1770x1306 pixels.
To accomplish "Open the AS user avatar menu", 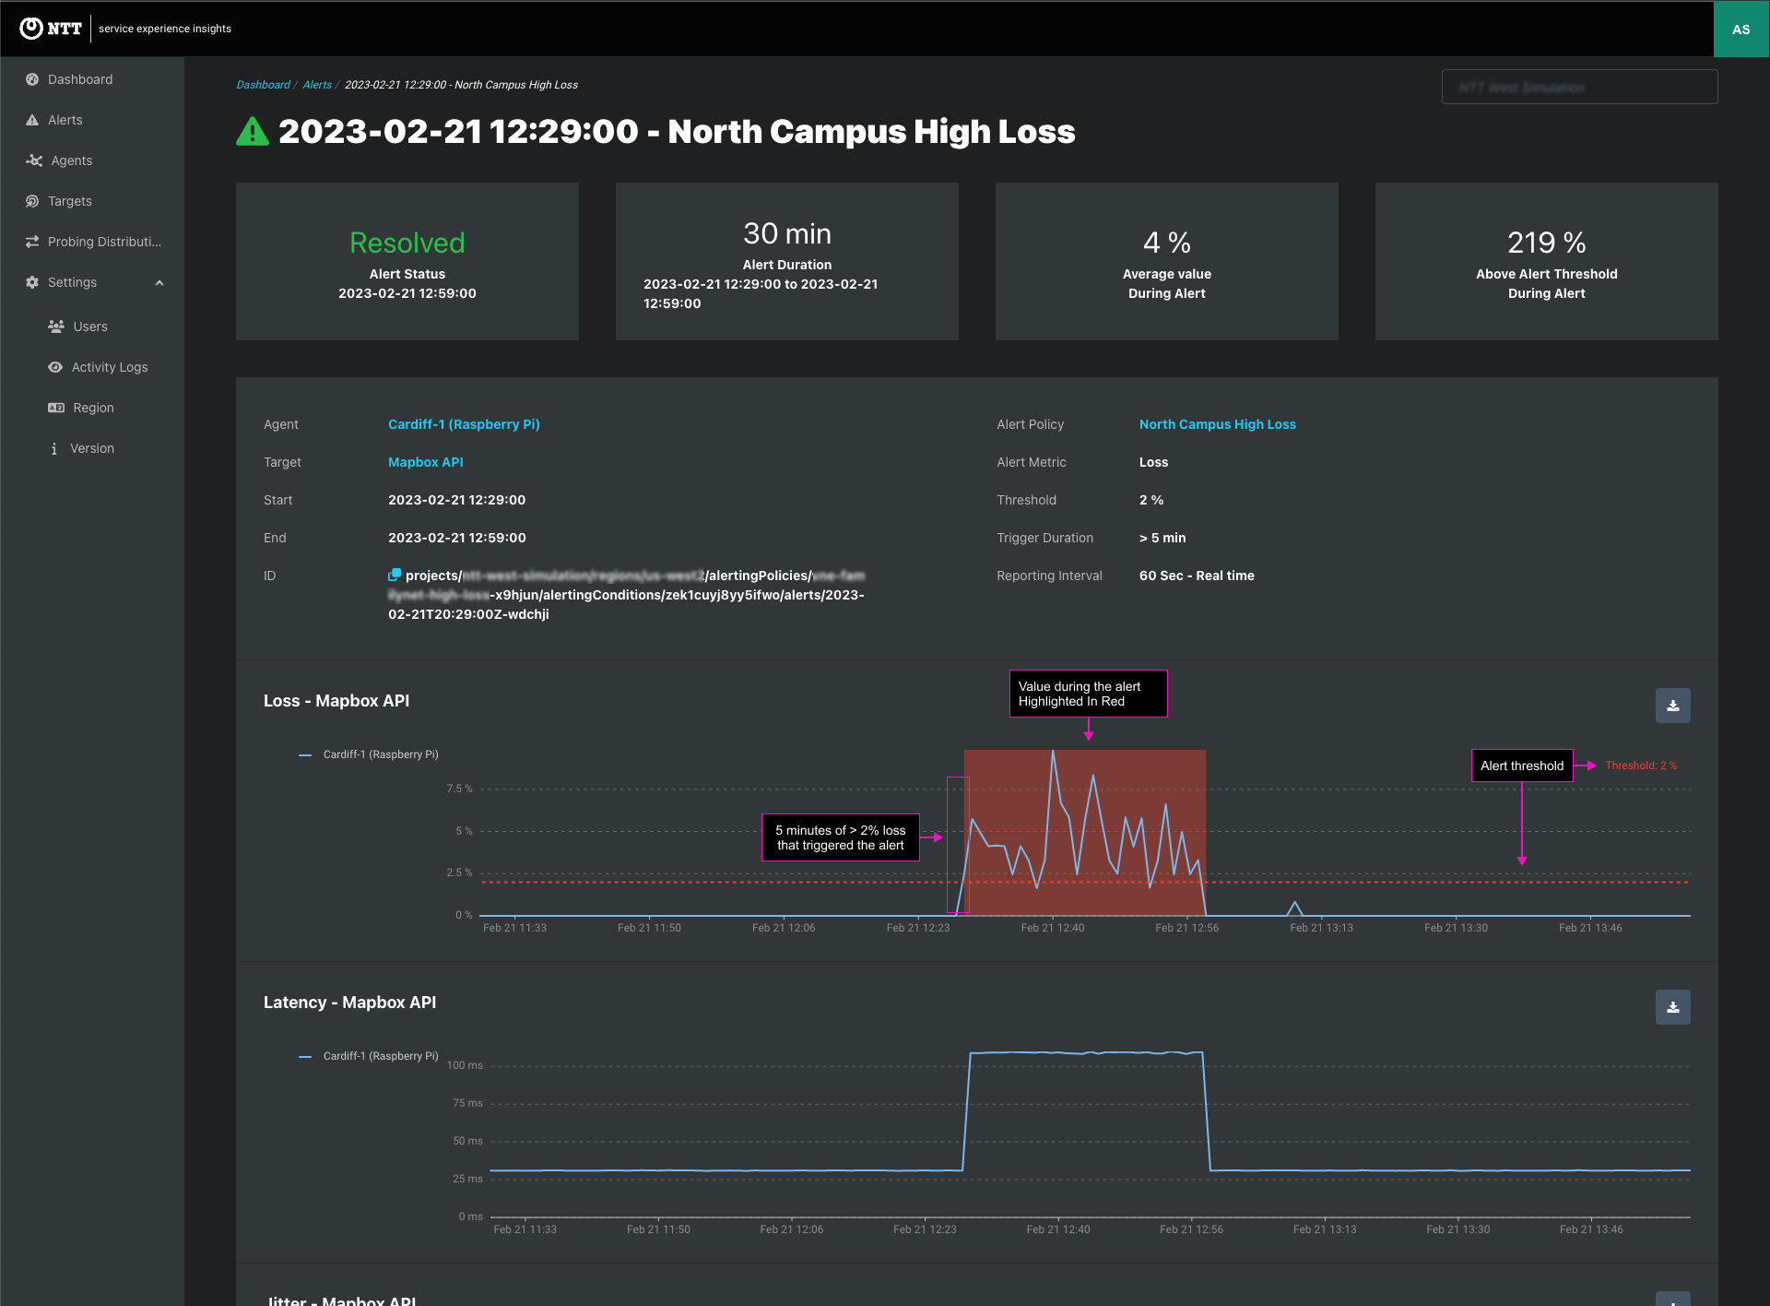I will click(1740, 29).
